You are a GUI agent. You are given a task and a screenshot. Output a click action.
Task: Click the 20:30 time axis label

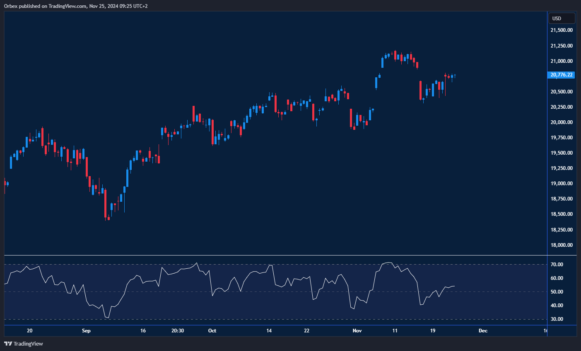pyautogui.click(x=177, y=331)
